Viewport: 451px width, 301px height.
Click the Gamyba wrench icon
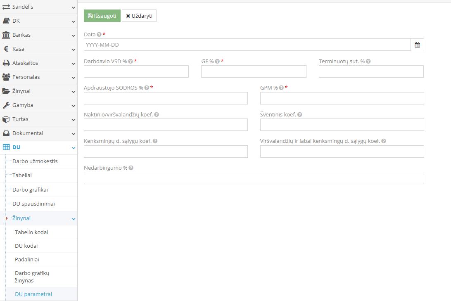[x=6, y=105]
